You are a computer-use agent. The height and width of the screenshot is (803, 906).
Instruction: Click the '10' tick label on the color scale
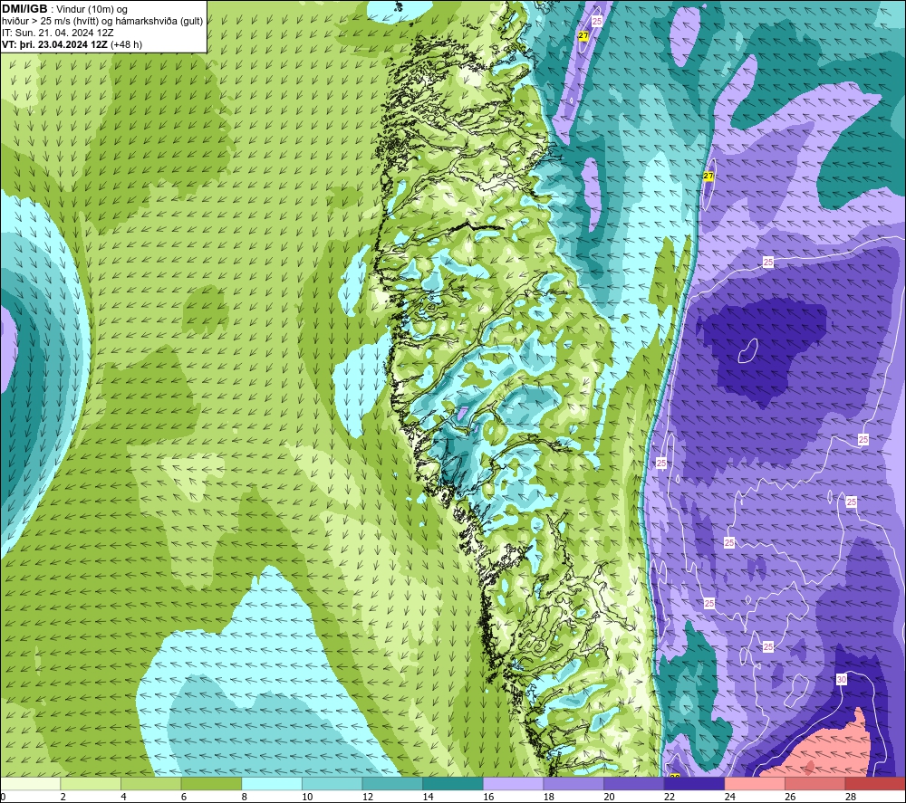pyautogui.click(x=307, y=798)
